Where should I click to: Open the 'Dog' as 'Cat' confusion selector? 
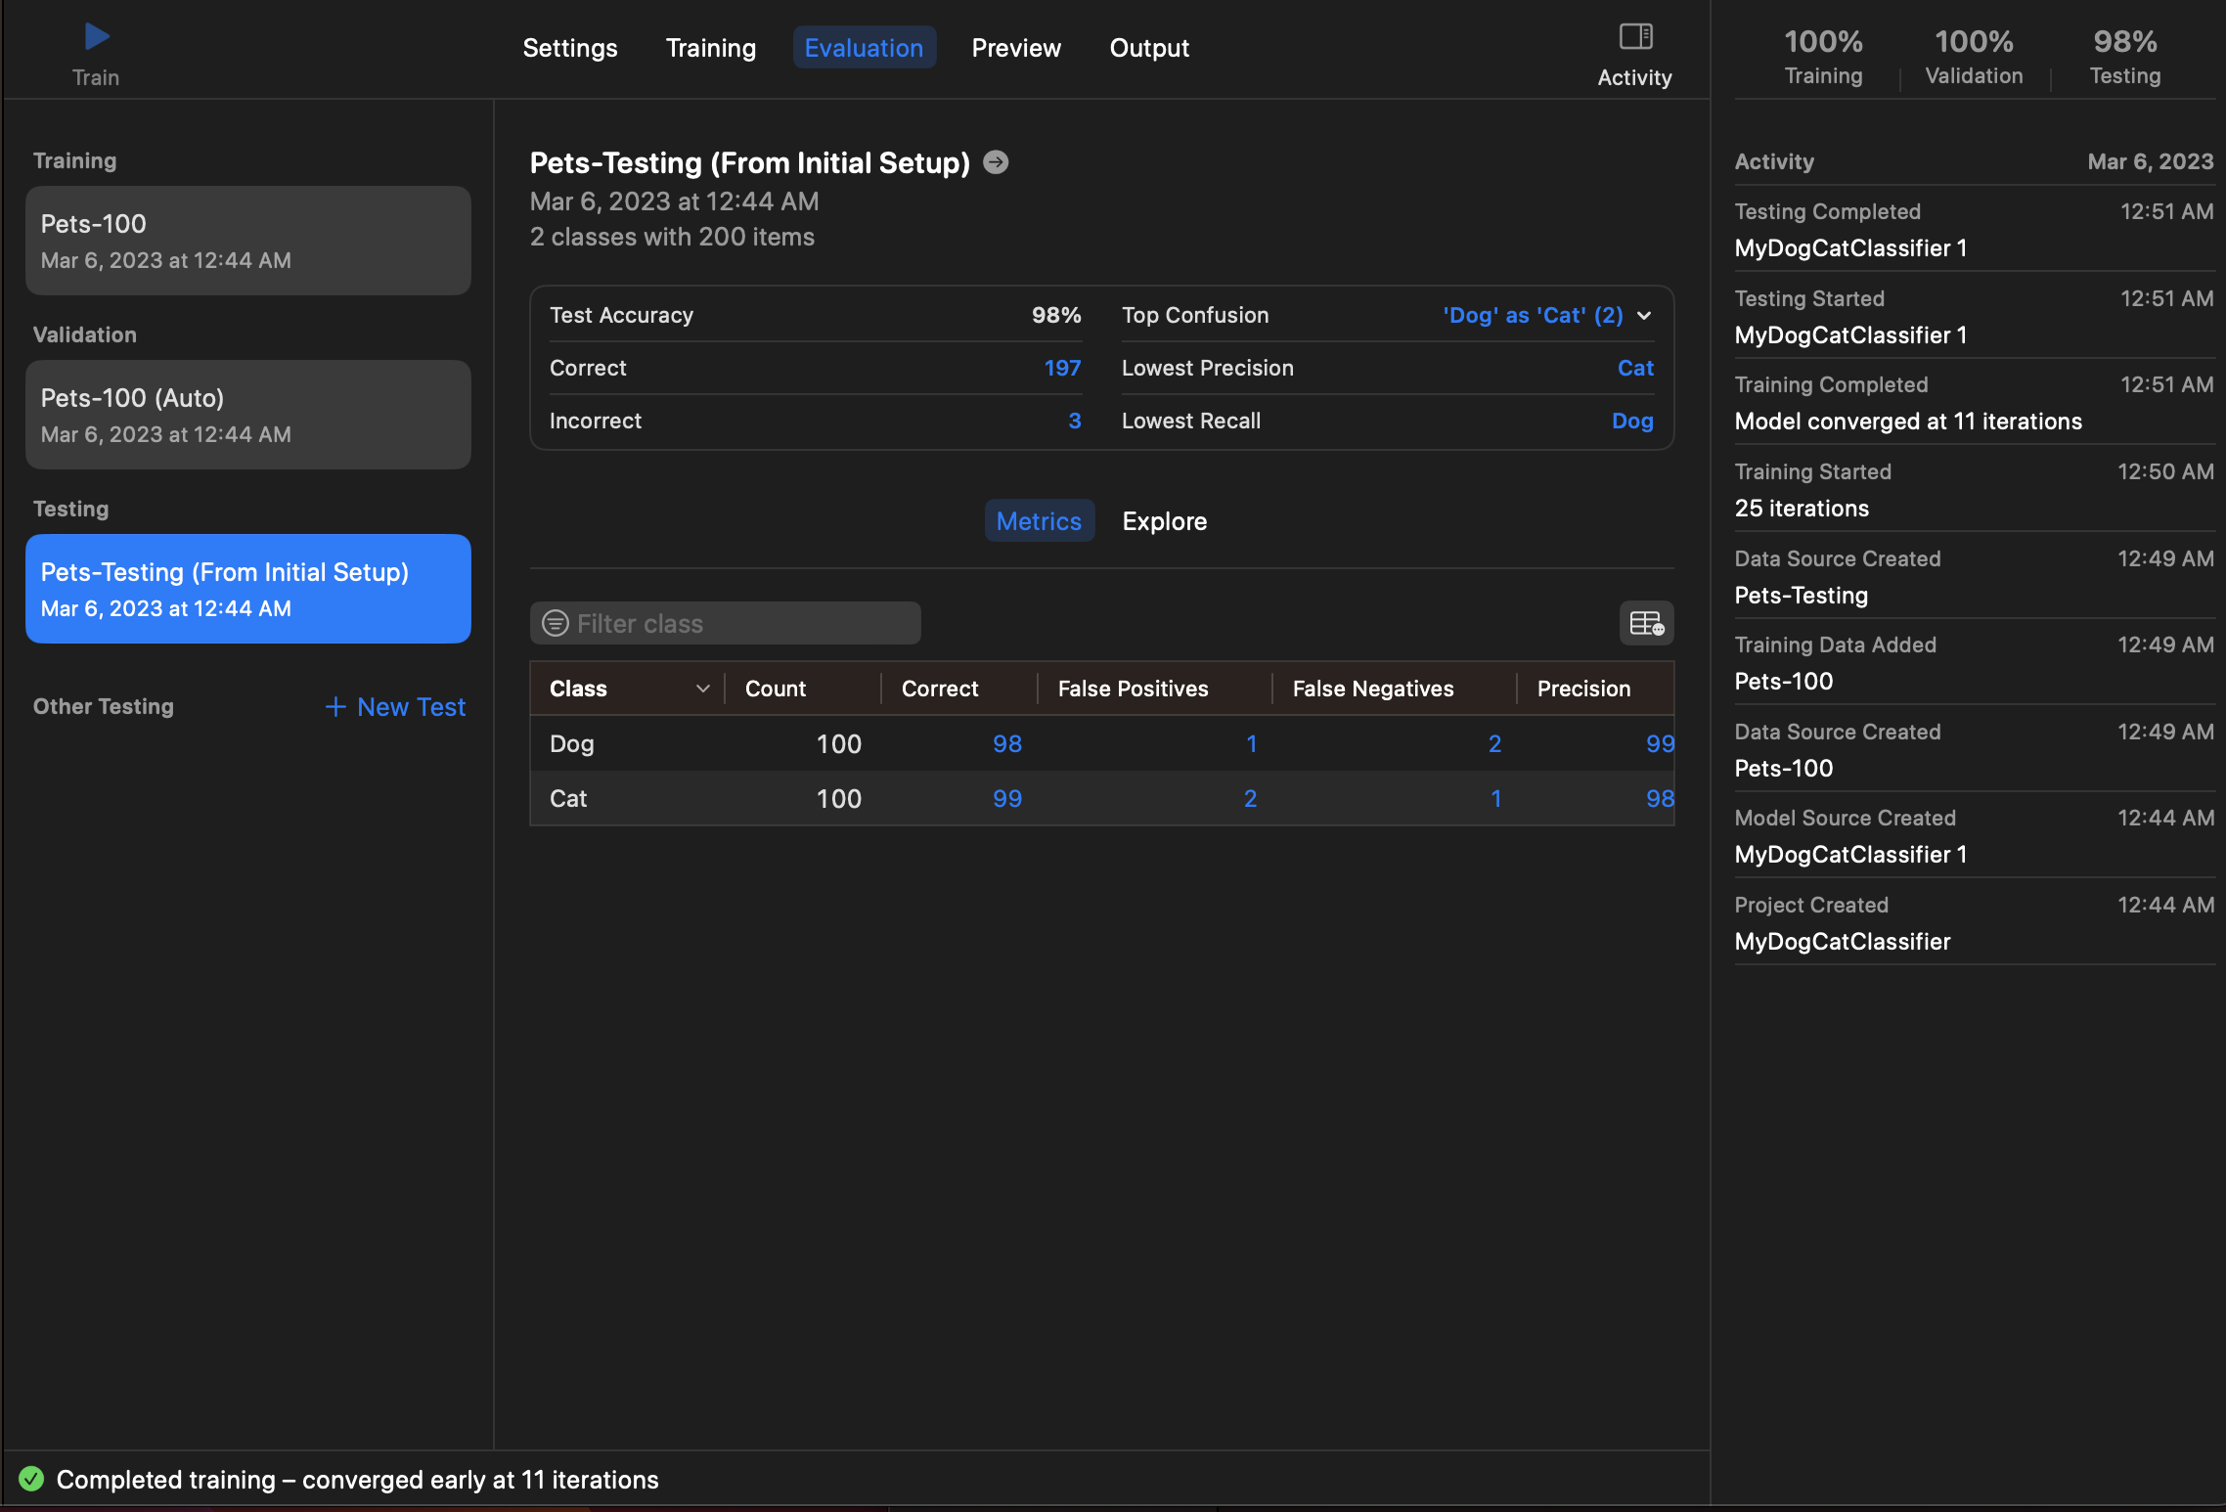point(1533,315)
